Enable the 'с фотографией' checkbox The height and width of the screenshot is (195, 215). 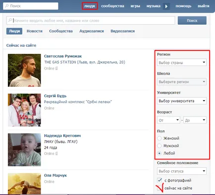tap(160, 180)
